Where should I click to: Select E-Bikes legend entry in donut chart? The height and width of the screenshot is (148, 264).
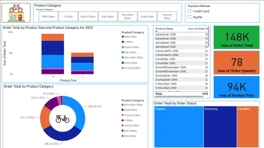pos(127,120)
